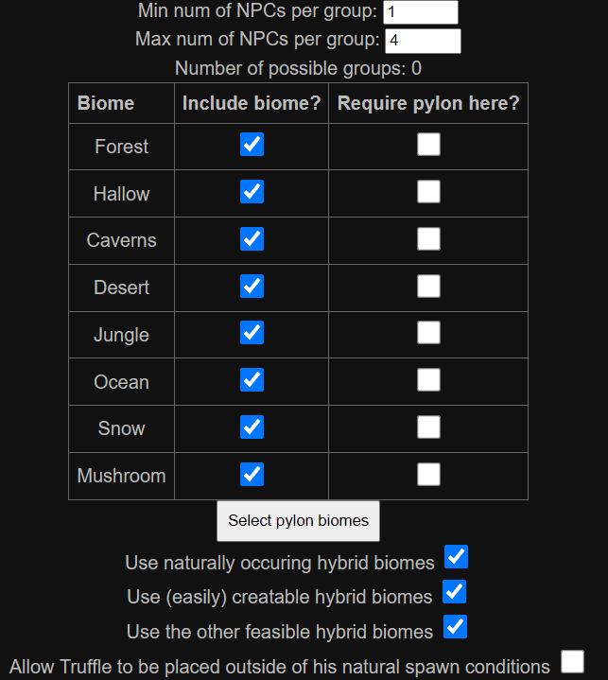Require a pylon in Hallow
The image size is (608, 680).
click(x=428, y=192)
